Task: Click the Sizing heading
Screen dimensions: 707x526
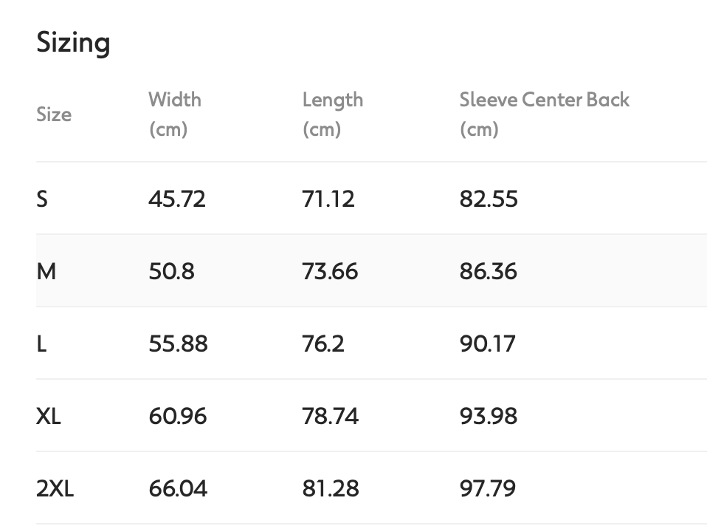Action: point(73,43)
